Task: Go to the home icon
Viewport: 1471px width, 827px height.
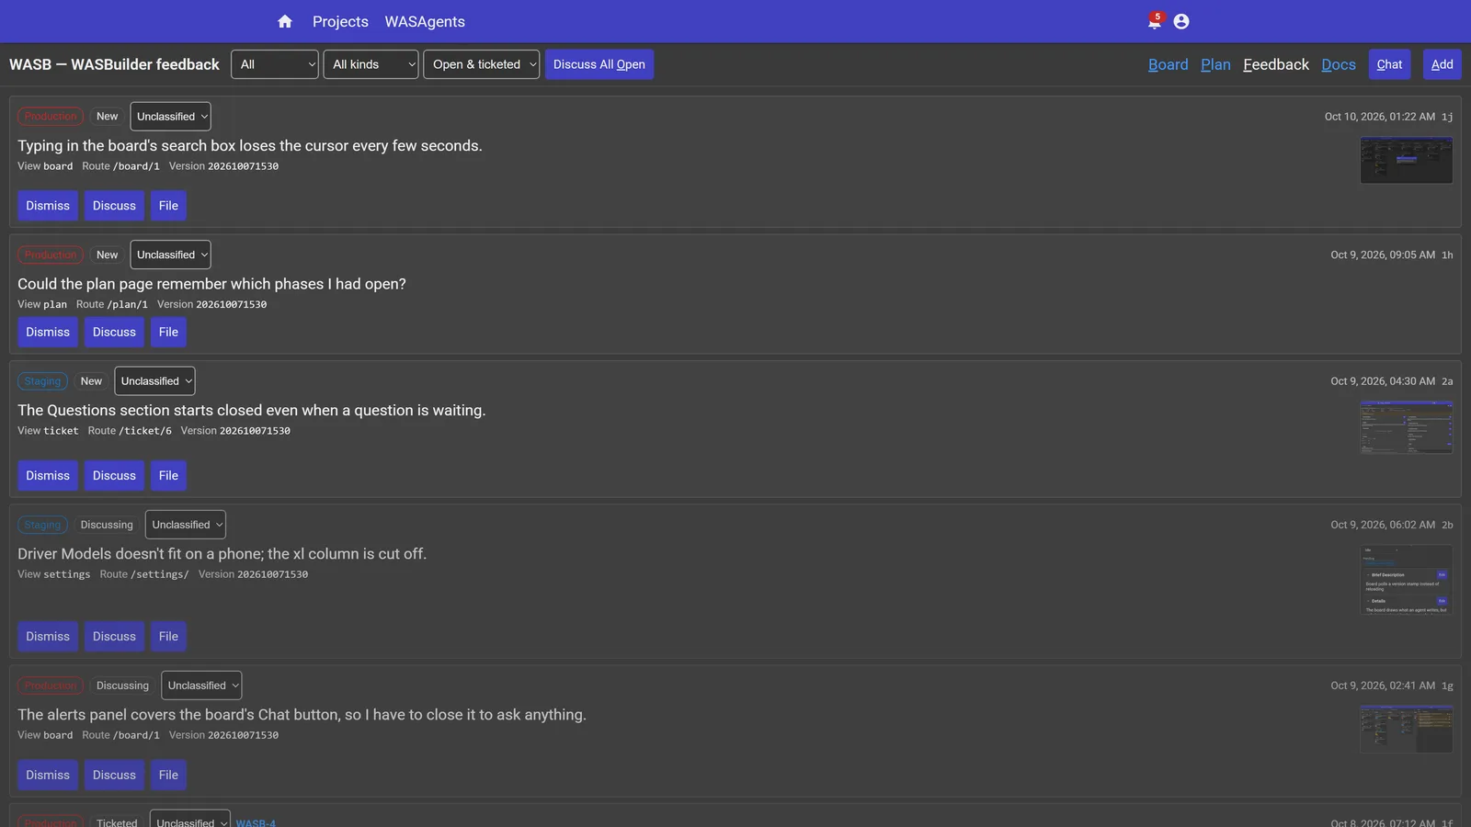Action: 285,21
